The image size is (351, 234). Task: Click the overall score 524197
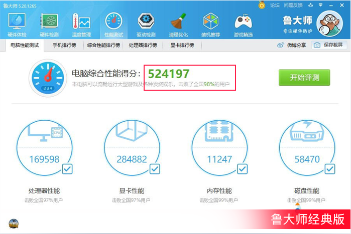[169, 74]
